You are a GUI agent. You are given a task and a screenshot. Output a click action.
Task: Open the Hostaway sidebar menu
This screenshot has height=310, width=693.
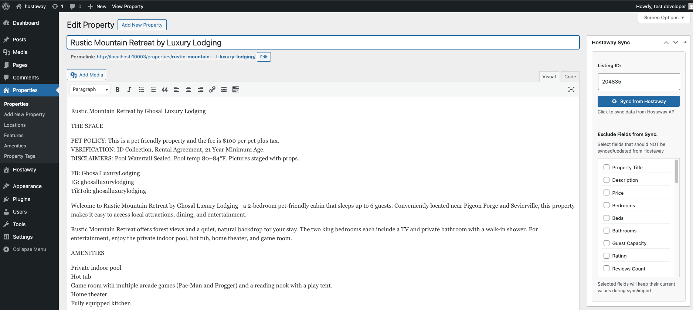pos(29,170)
